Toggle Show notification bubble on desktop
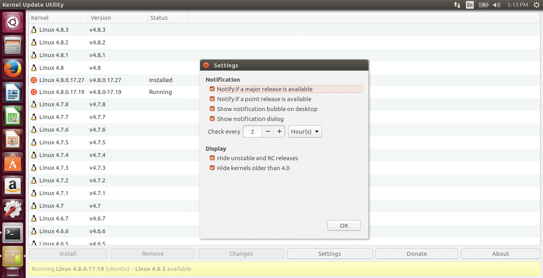The width and height of the screenshot is (543, 278). (213, 109)
